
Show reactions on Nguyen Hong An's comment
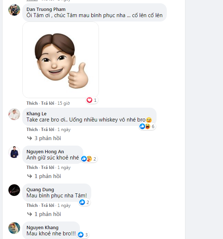tap(89, 159)
